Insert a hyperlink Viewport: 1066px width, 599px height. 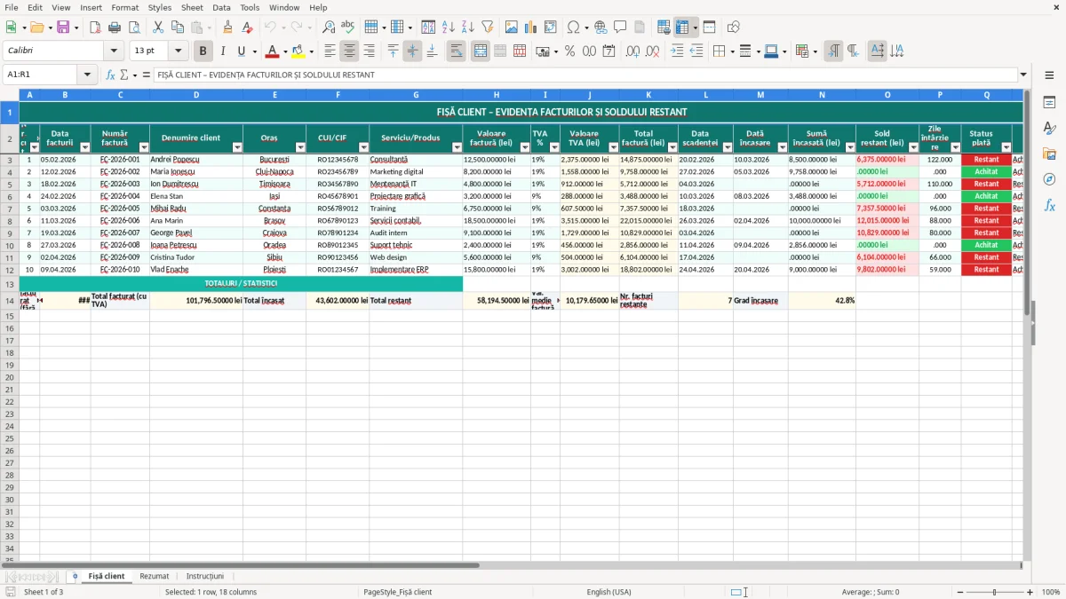[x=601, y=28]
